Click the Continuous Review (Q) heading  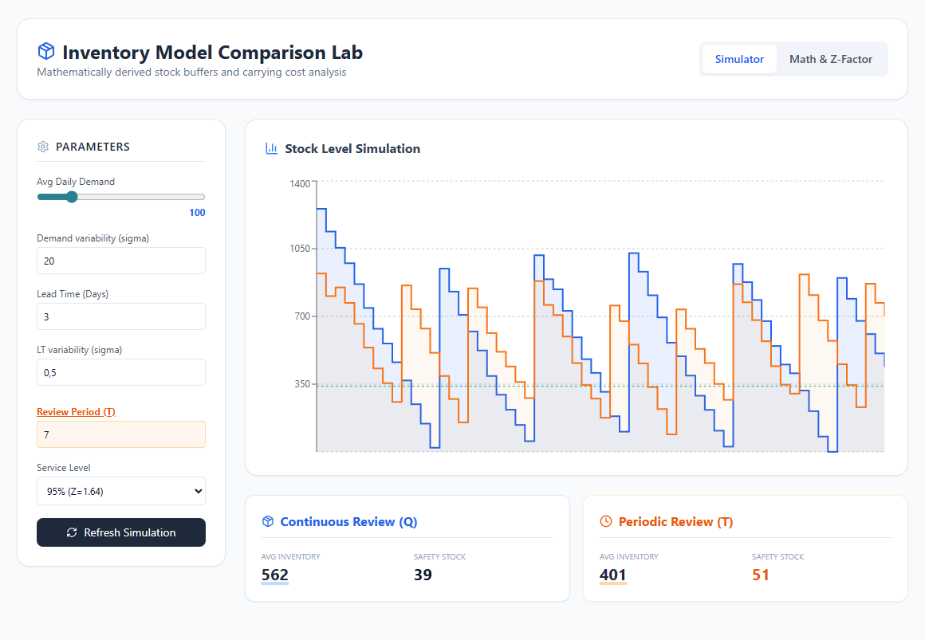(348, 521)
